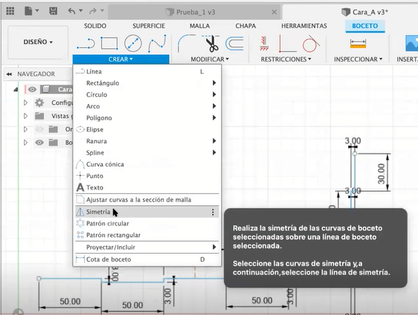Switch to the SUPERFICIE tab
The height and width of the screenshot is (315, 418).
[149, 26]
